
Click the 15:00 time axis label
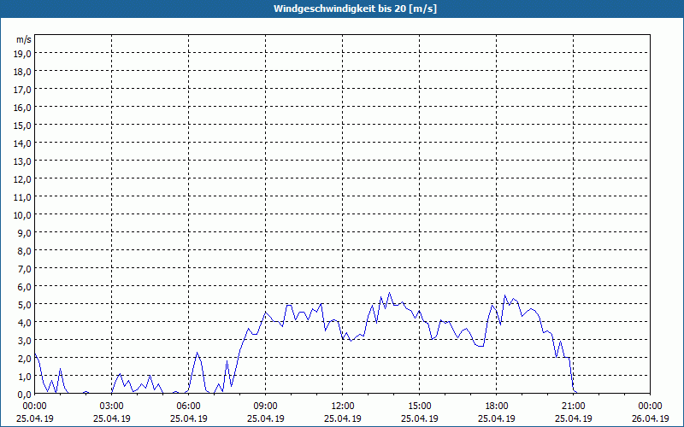420,407
